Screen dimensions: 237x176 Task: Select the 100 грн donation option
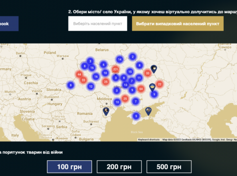[69, 167]
